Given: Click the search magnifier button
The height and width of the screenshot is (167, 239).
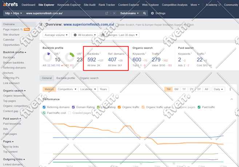Looking at the screenshot, I should 144,13.
